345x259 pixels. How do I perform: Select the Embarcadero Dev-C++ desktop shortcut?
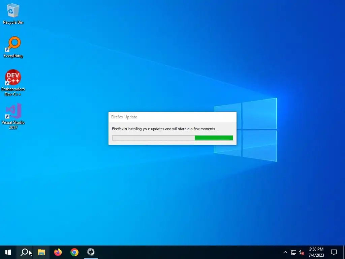13,83
